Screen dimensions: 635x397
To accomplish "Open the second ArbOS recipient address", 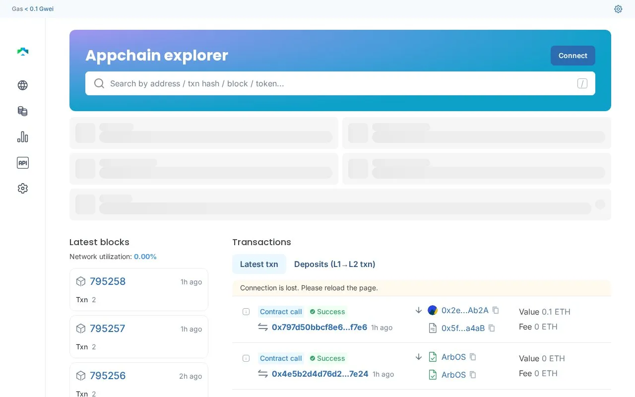I will 453,375.
